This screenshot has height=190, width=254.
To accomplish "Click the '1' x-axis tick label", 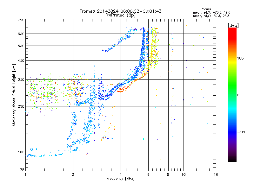I will 25,174.
